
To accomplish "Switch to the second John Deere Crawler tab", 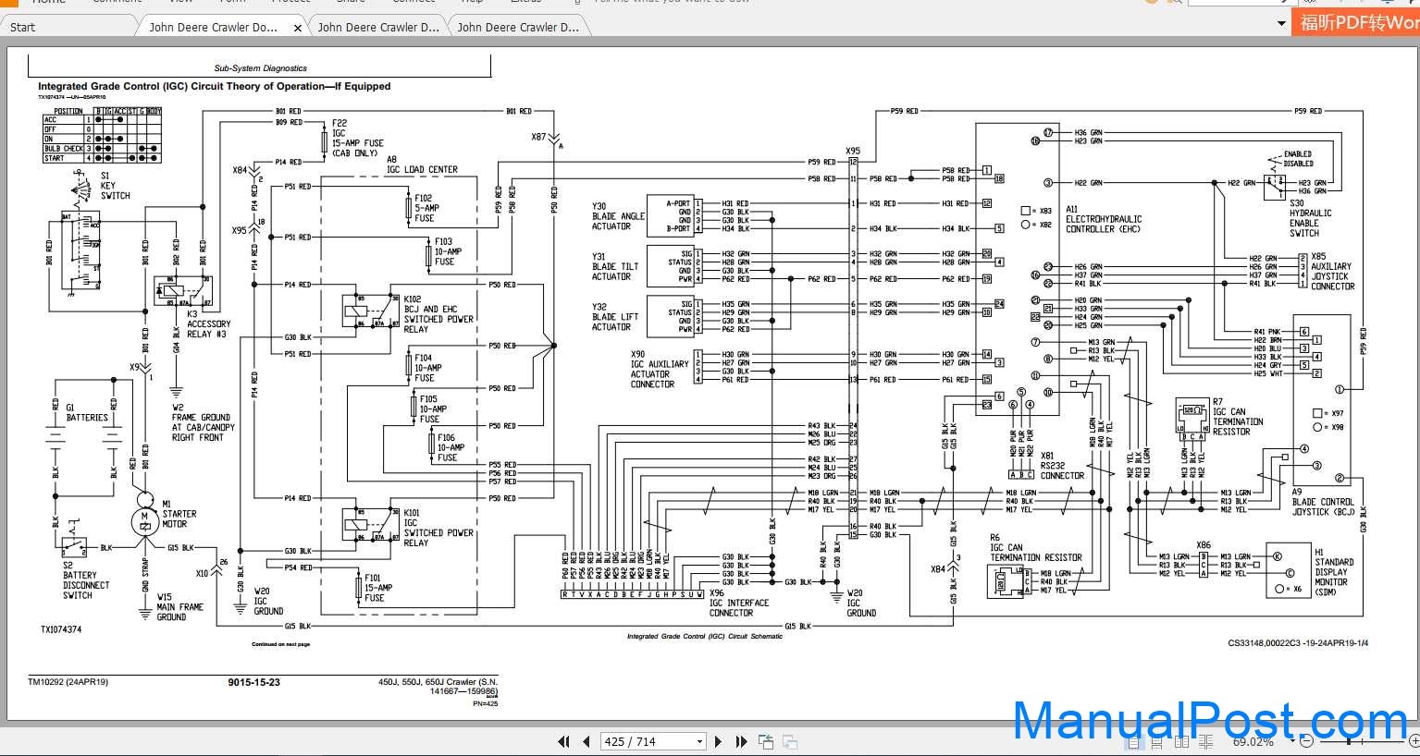I will click(x=378, y=27).
